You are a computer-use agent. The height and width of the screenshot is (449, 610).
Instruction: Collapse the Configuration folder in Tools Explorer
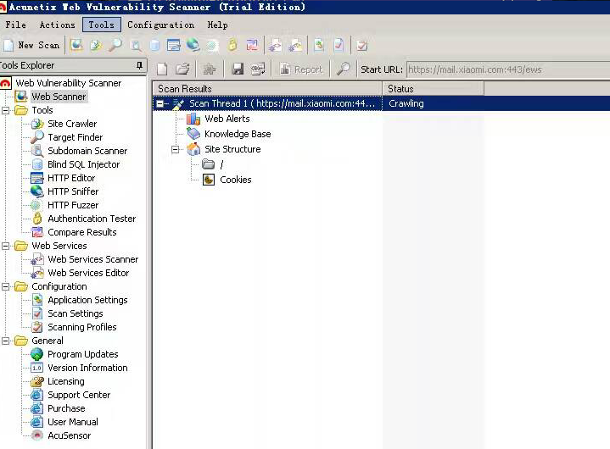pyautogui.click(x=6, y=286)
